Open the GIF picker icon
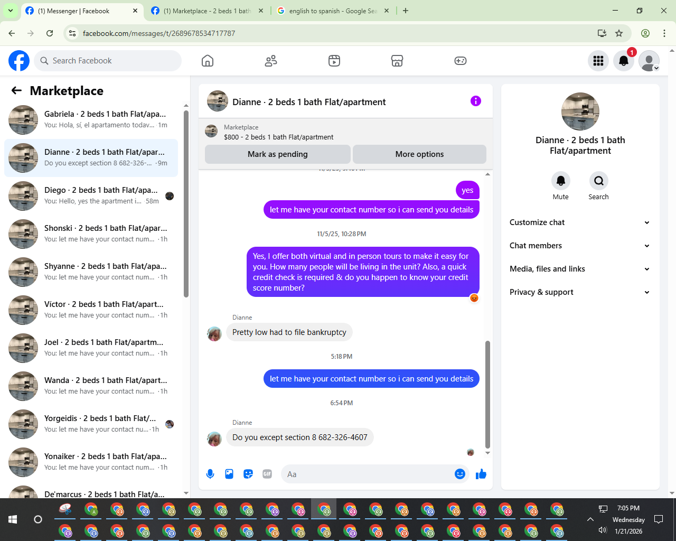Image resolution: width=676 pixels, height=541 pixels. [x=267, y=474]
